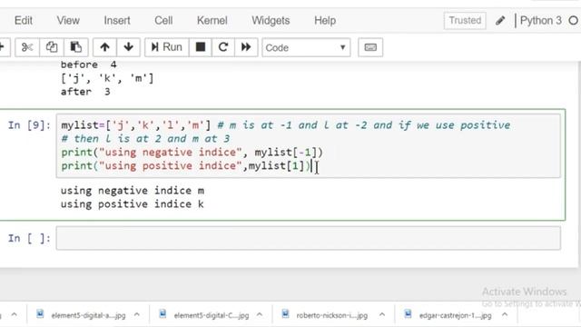Click file icon of edgar-castrejon-1....jpg download
Viewport: 581px width, 327px height.
click(408, 314)
